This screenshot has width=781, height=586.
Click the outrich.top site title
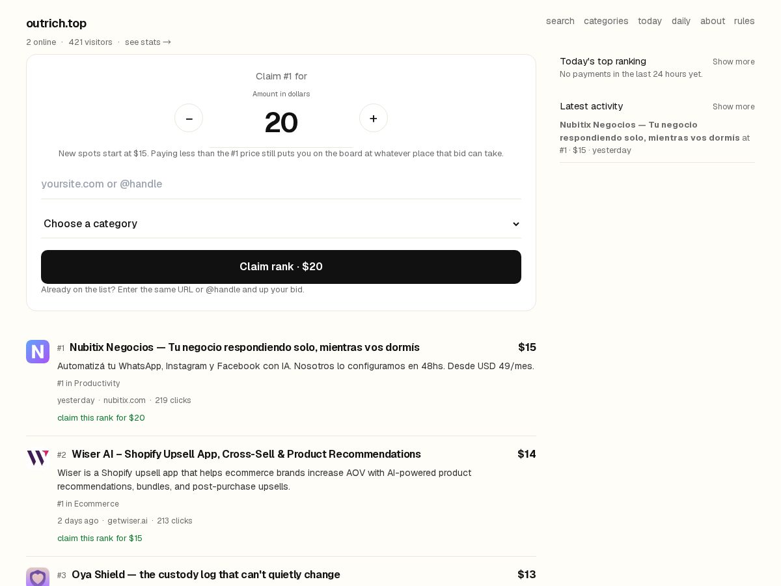56,23
